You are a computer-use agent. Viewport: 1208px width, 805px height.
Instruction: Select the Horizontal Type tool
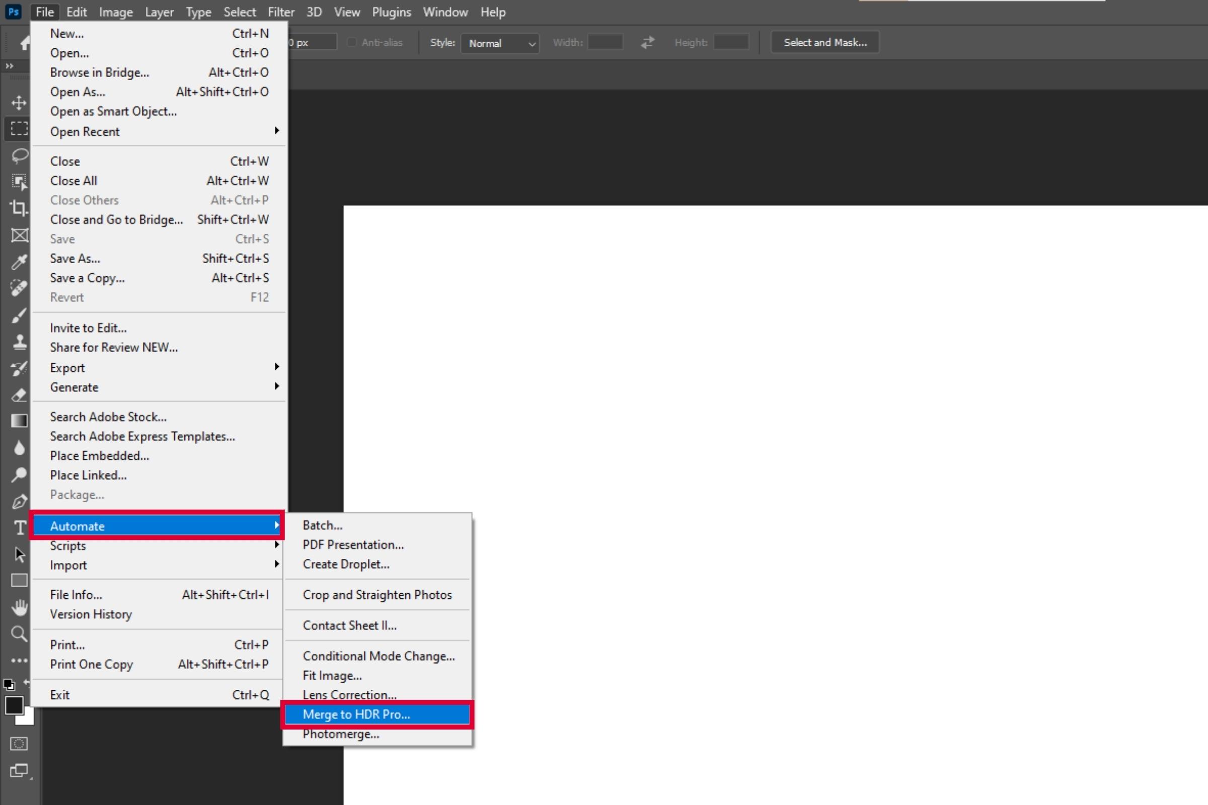(19, 528)
